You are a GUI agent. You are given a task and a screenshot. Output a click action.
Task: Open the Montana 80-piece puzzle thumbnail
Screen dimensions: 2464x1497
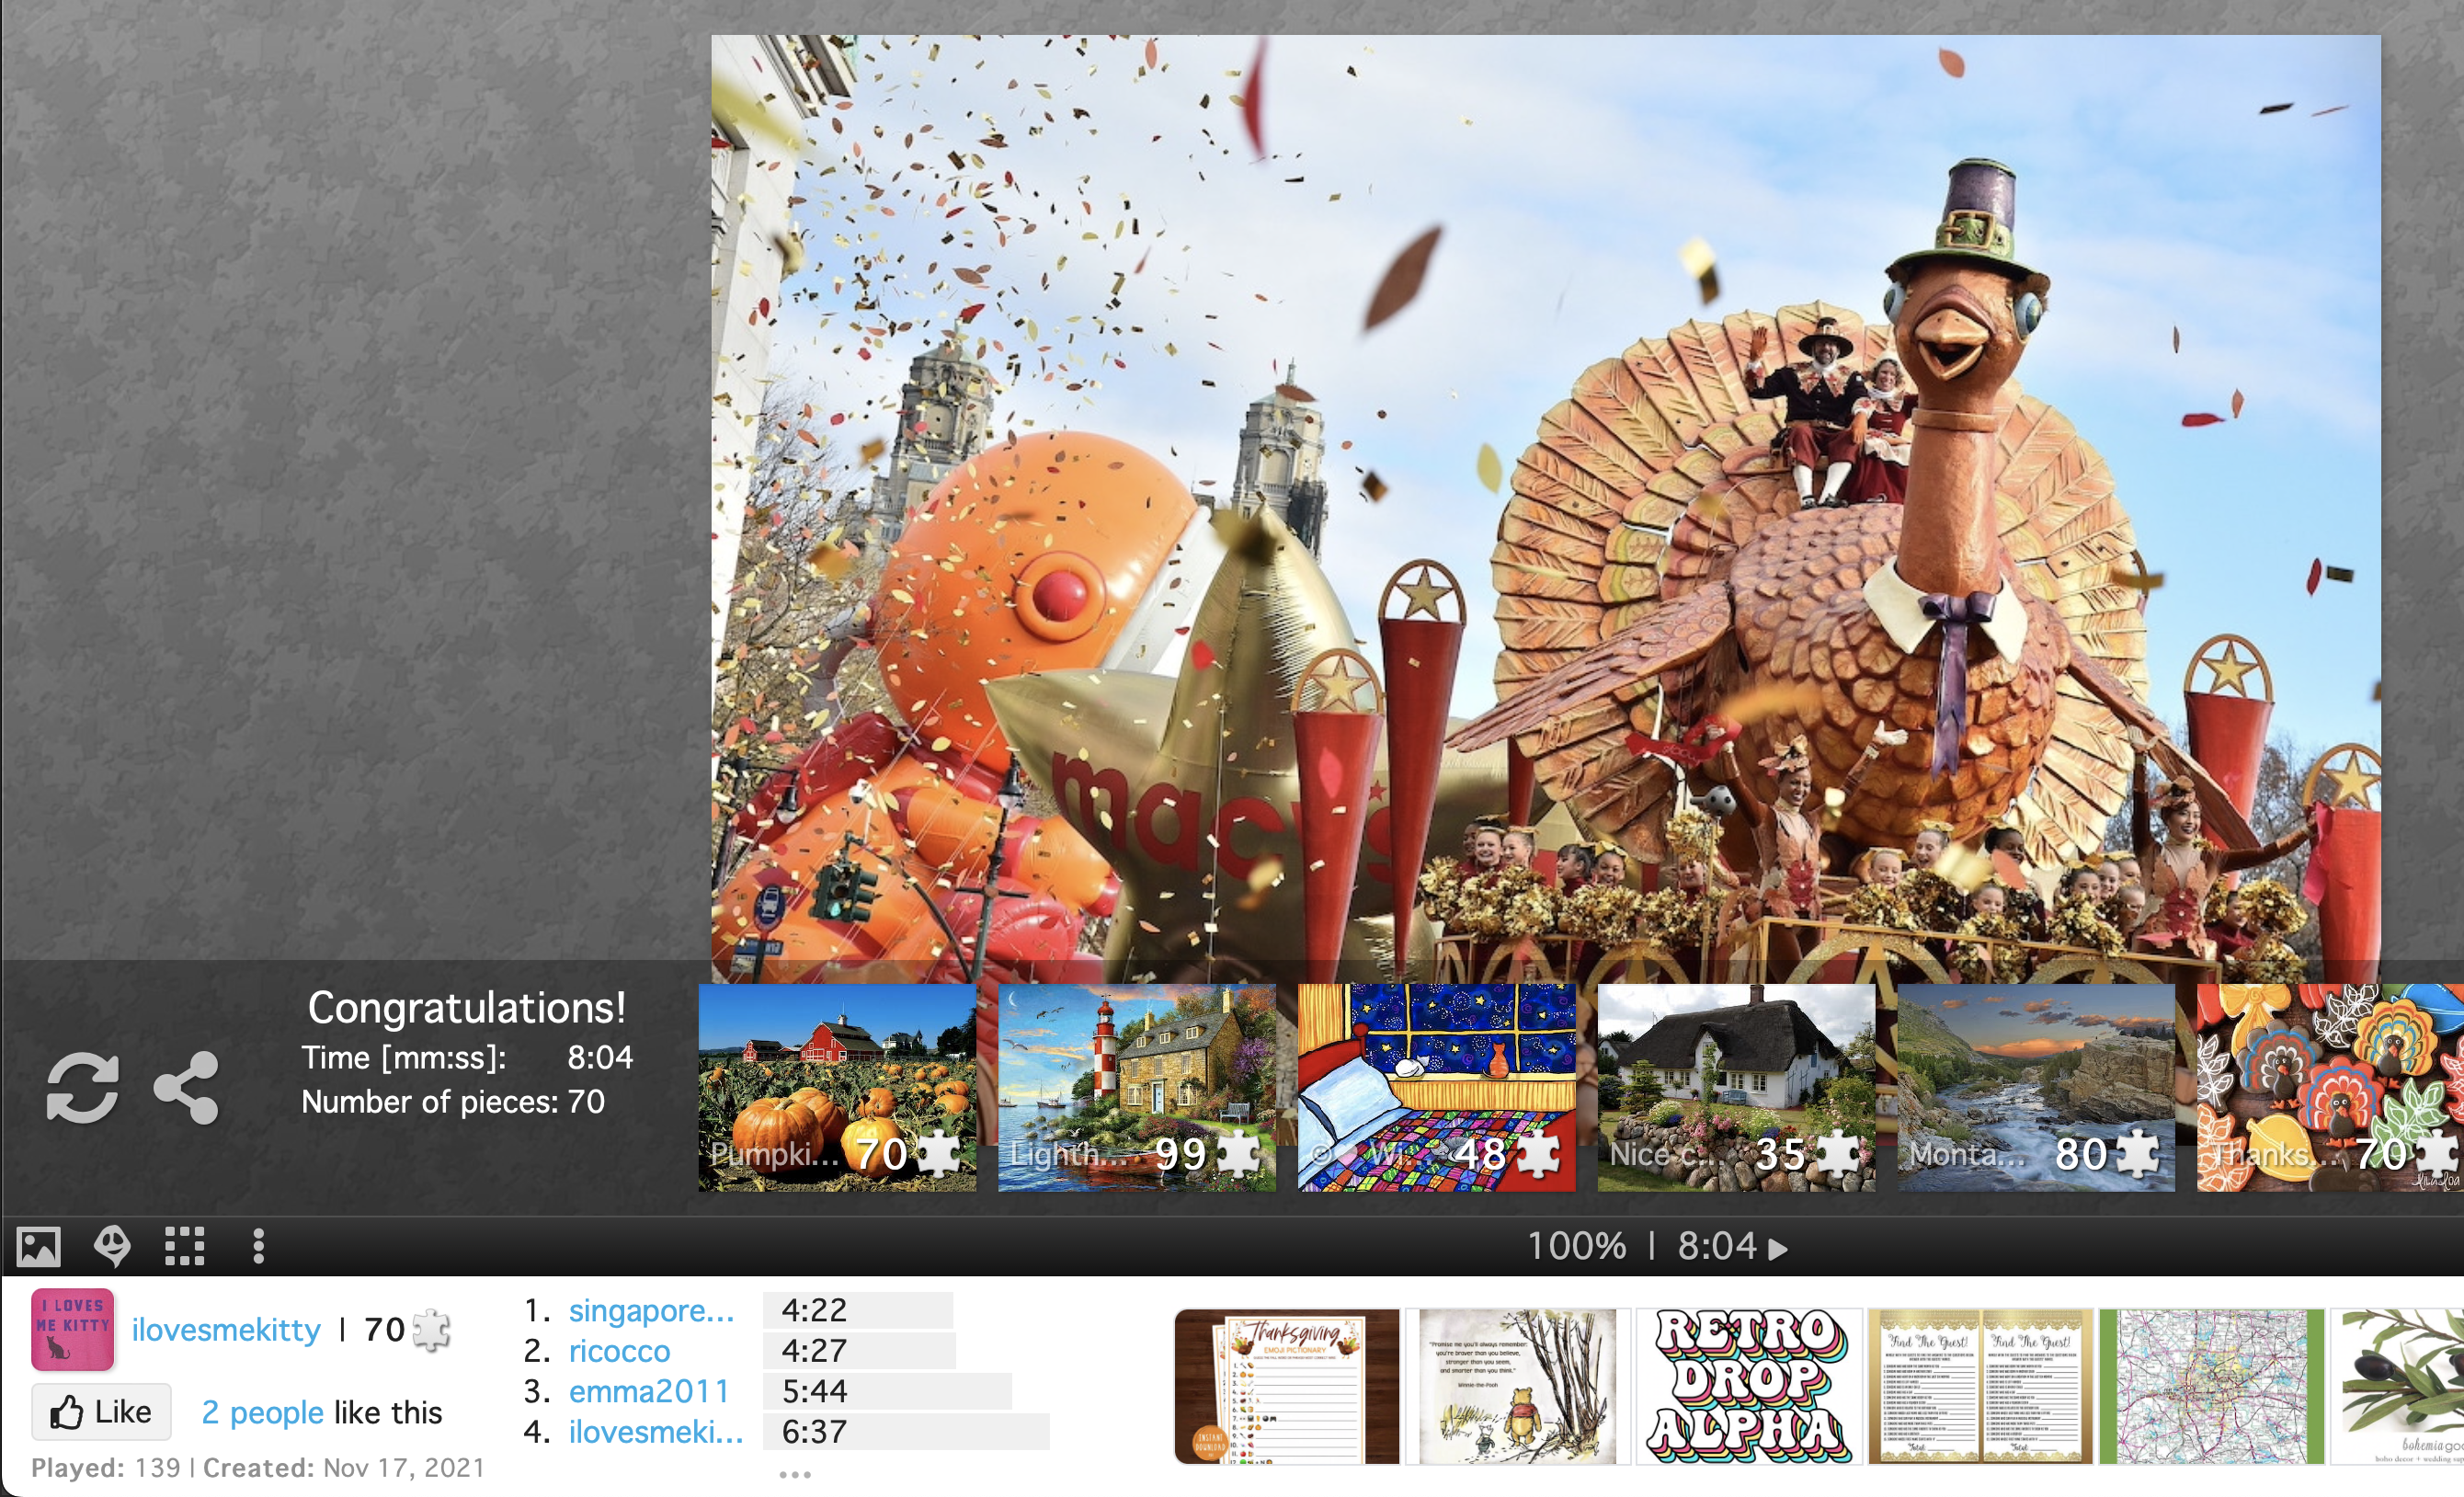2036,1087
